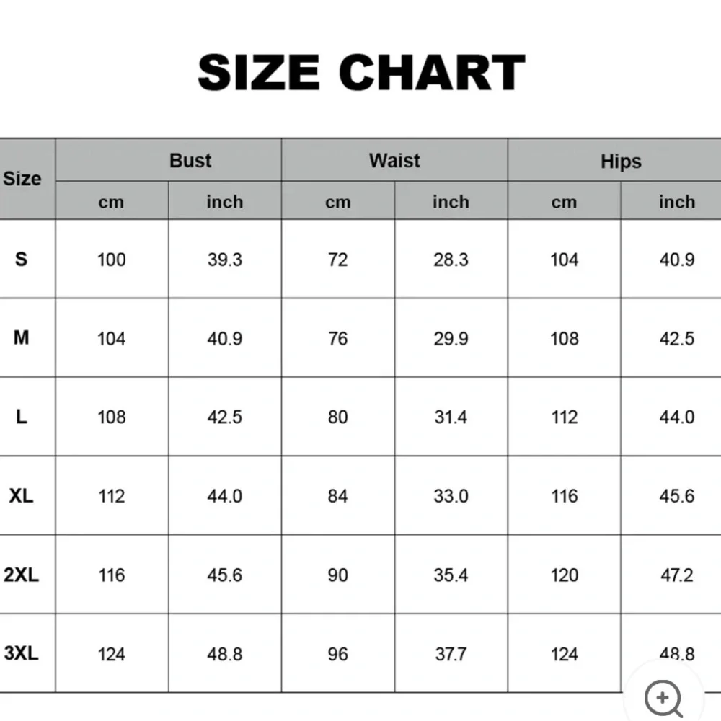
Task: Click waist value 84 for size XL
Action: click(338, 496)
